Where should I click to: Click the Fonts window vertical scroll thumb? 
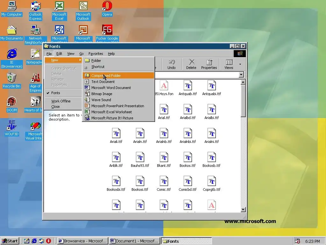(x=243, y=101)
